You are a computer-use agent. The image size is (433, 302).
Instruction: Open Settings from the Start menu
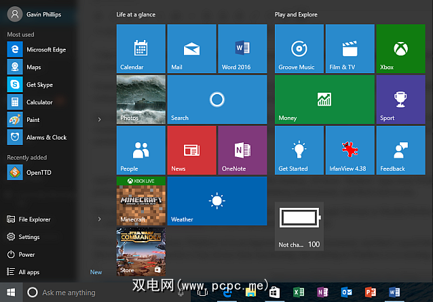29,237
